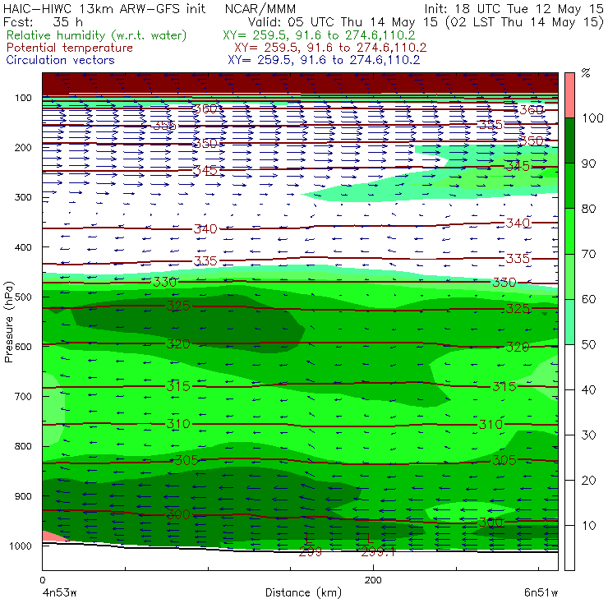Click the "200" pressure axis tick label

[x=23, y=147]
